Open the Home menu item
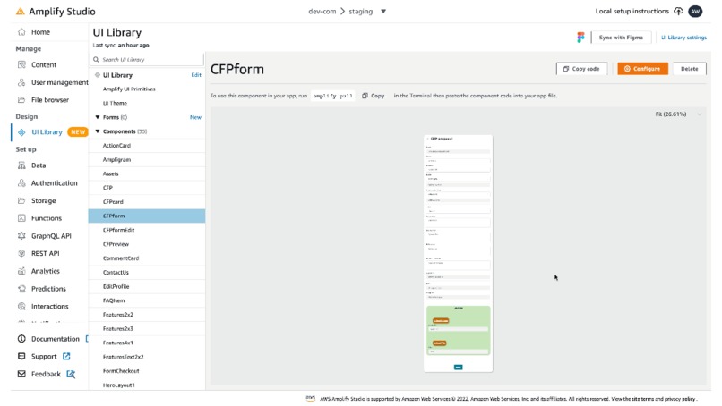Image resolution: width=722 pixels, height=406 pixels. point(40,32)
